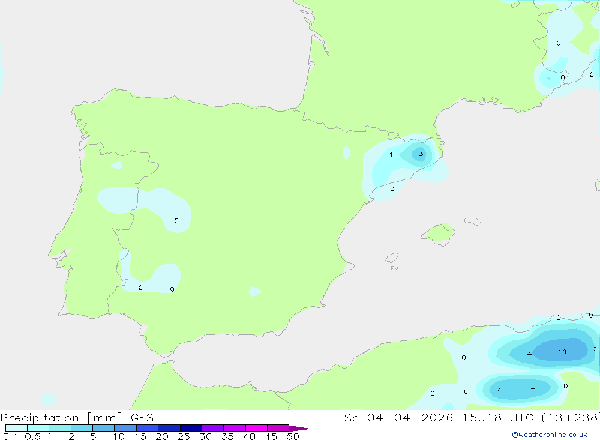The width and height of the screenshot is (600, 440).
Task: Click the 15–20 mm royal blue legend swatch
Action: coord(148,428)
